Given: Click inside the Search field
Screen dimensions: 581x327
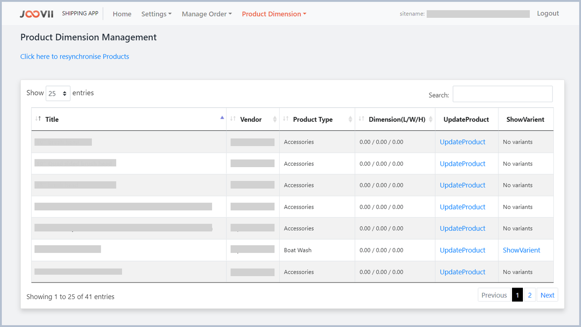Looking at the screenshot, I should 502,94.
